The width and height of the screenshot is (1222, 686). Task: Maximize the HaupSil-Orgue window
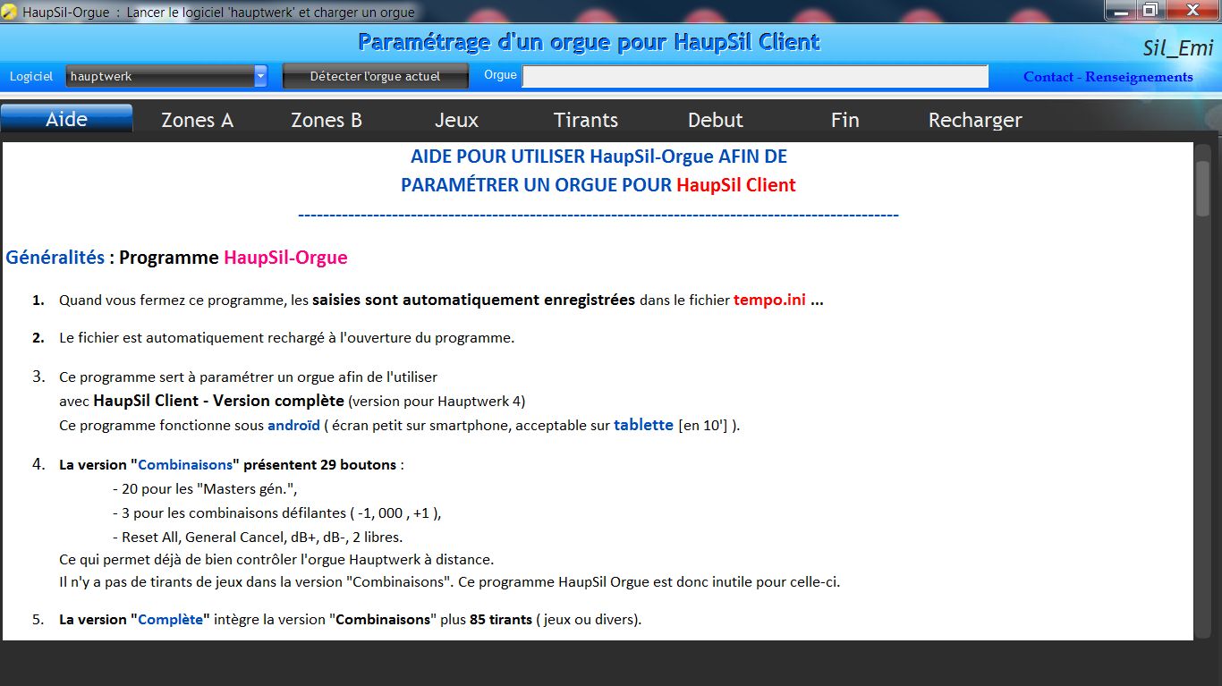(x=1150, y=10)
